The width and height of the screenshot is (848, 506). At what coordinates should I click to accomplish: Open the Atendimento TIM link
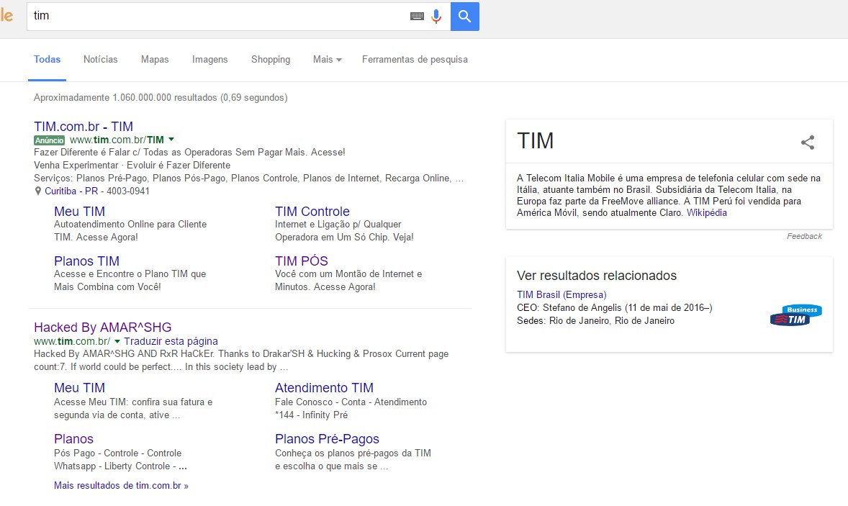[x=324, y=388]
